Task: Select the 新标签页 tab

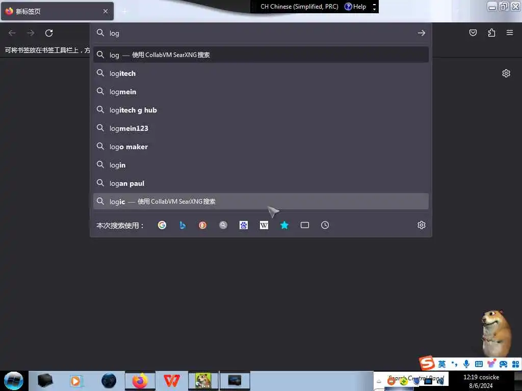Action: click(57, 11)
